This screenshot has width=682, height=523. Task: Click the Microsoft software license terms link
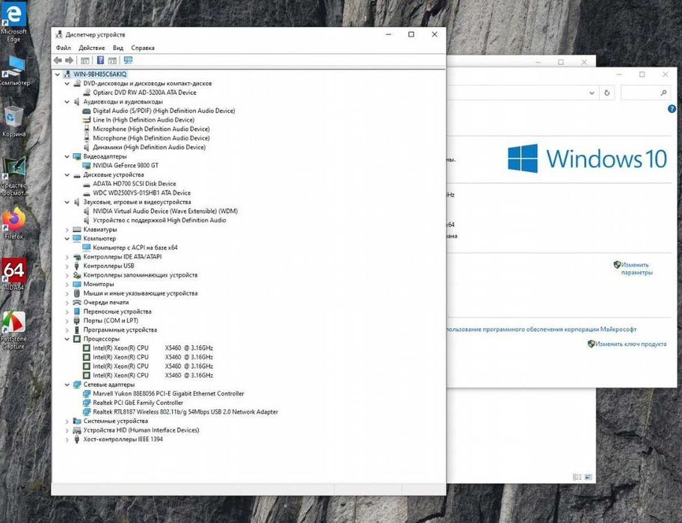[541, 329]
